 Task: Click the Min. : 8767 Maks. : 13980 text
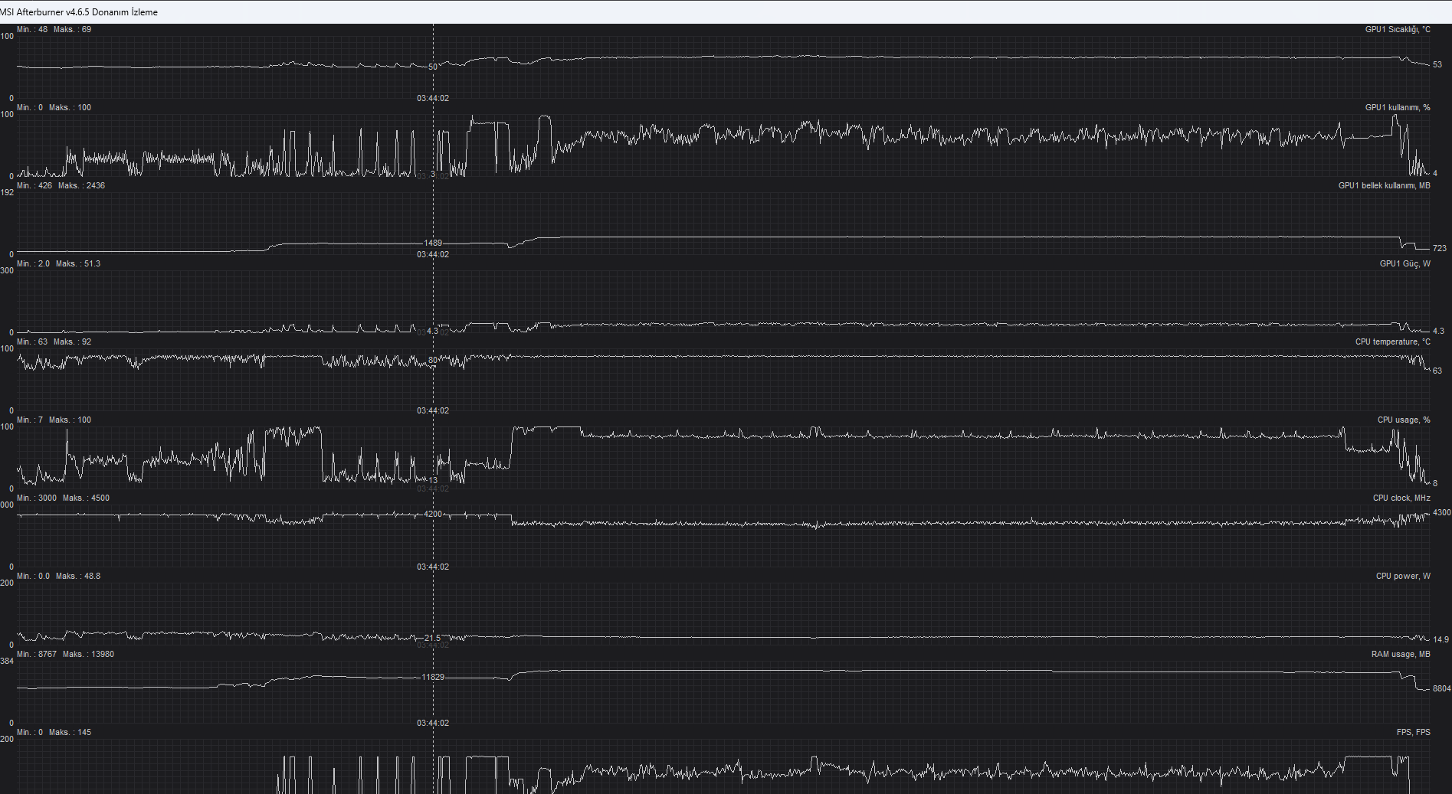[65, 655]
